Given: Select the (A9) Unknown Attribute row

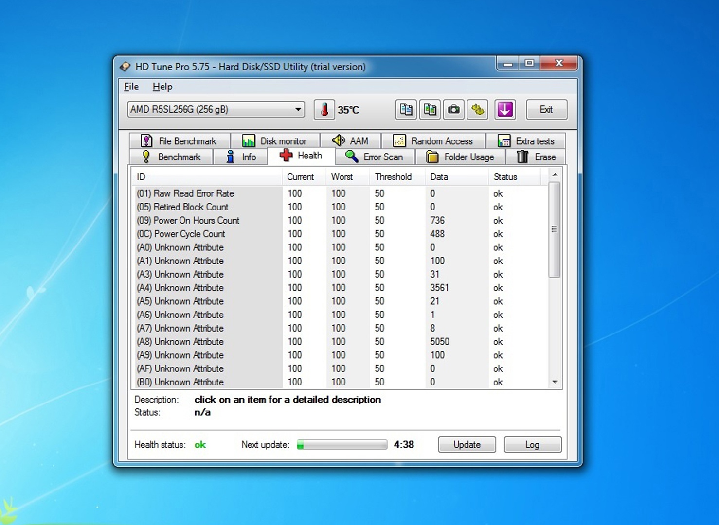Looking at the screenshot, I should click(x=340, y=355).
